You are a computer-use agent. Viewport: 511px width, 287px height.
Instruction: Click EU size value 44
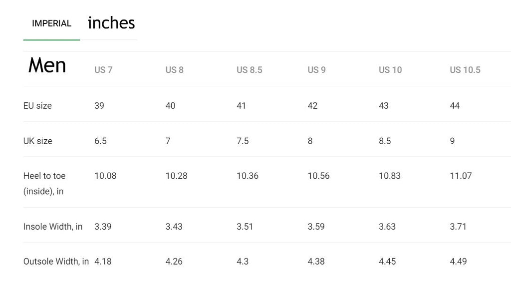(x=455, y=106)
